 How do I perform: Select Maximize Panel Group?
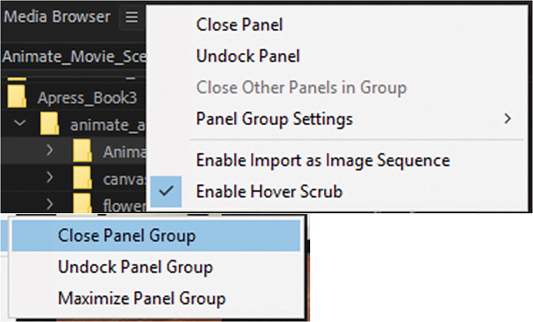141,298
